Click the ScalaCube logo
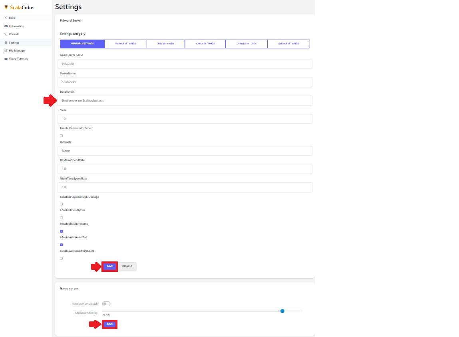 click(x=19, y=7)
